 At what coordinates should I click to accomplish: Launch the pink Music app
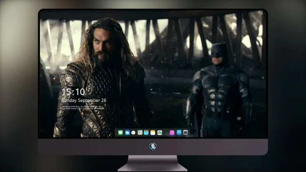172,133
